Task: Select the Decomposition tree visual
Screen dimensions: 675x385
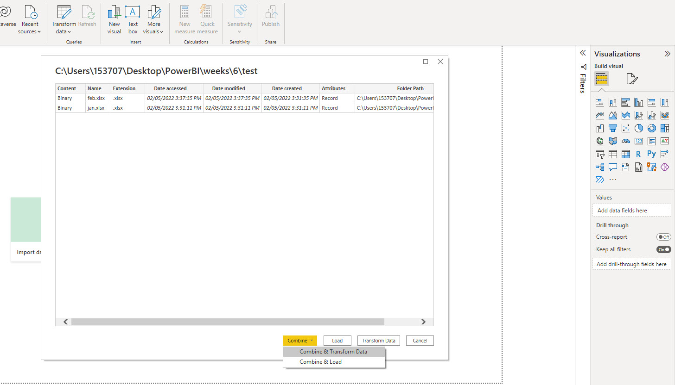Action: click(599, 167)
